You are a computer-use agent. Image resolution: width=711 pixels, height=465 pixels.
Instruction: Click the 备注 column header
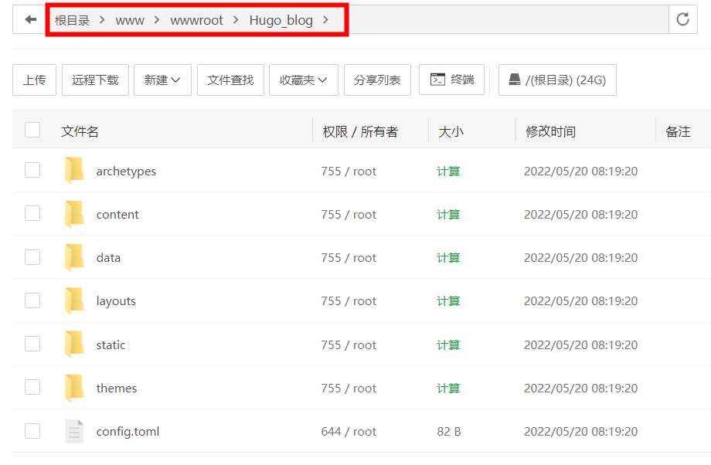pos(678,131)
